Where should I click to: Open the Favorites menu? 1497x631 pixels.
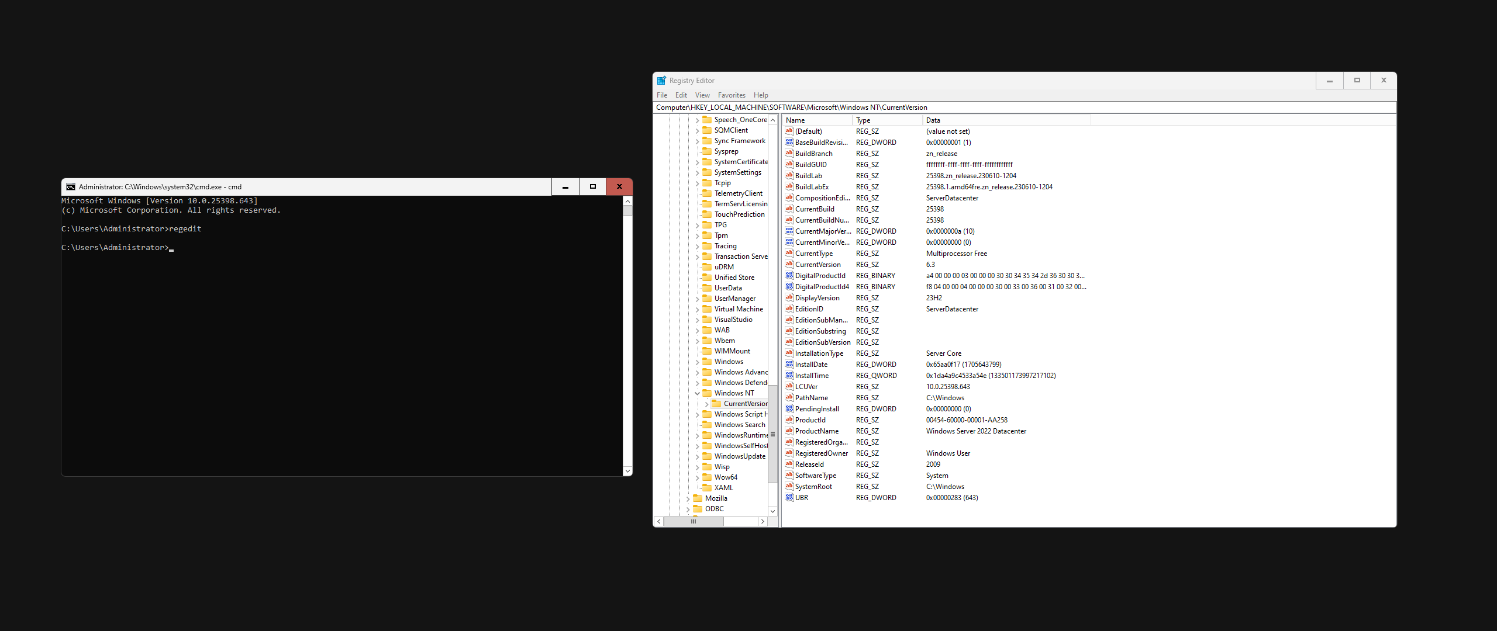(x=731, y=95)
